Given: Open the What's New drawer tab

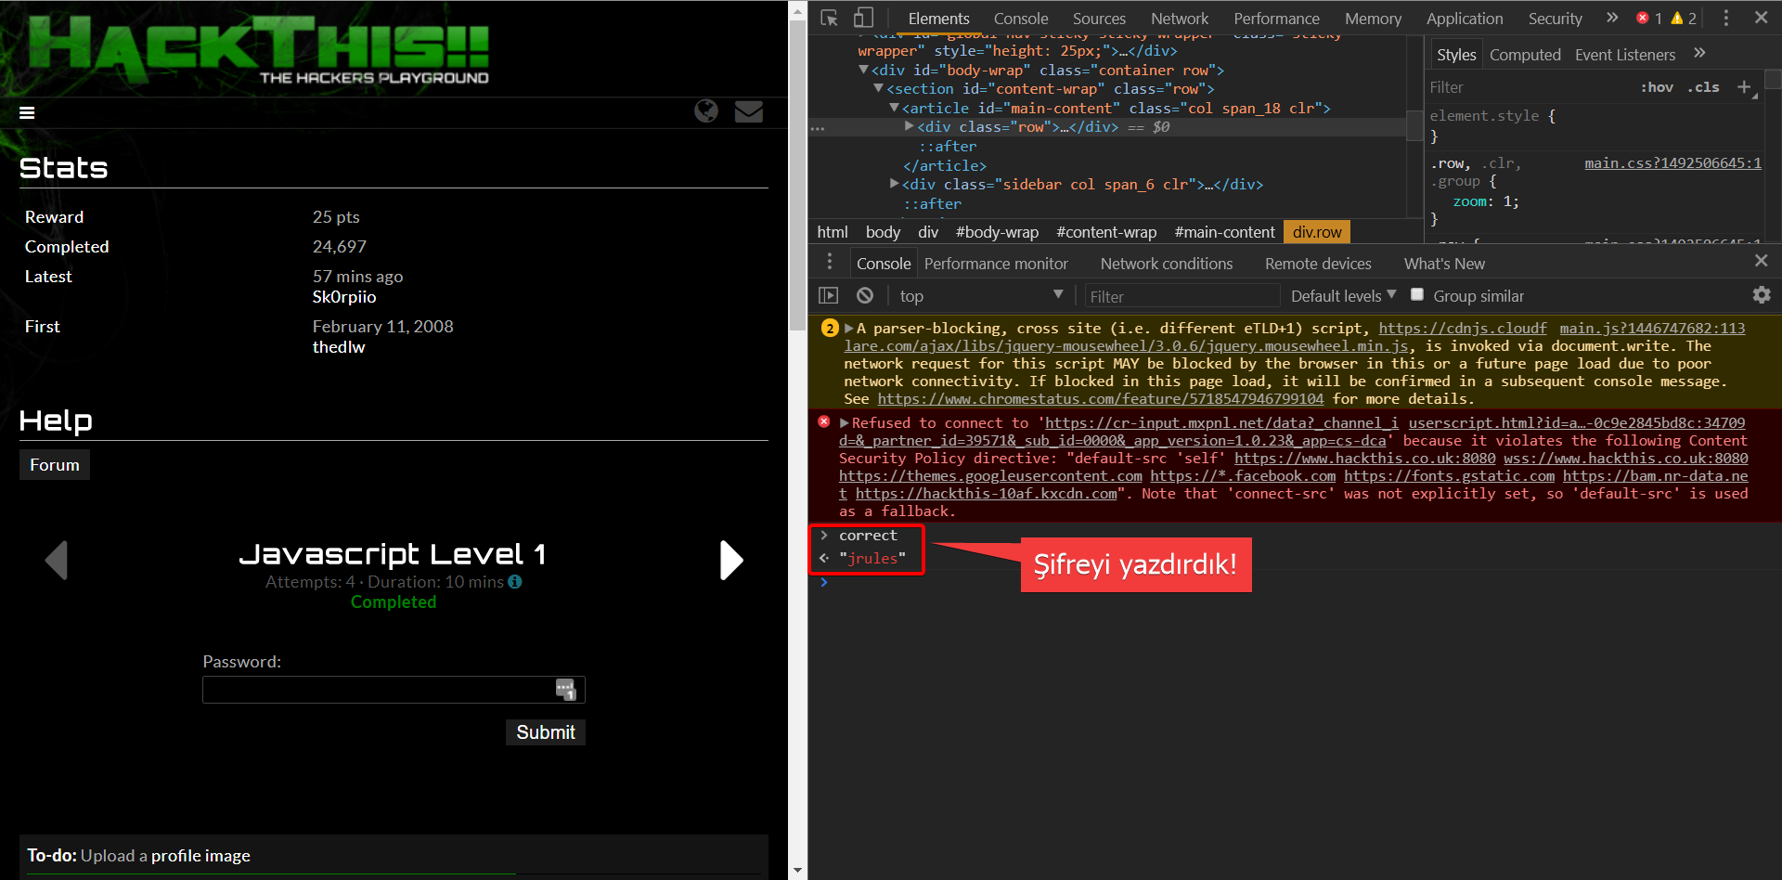Looking at the screenshot, I should (1444, 264).
